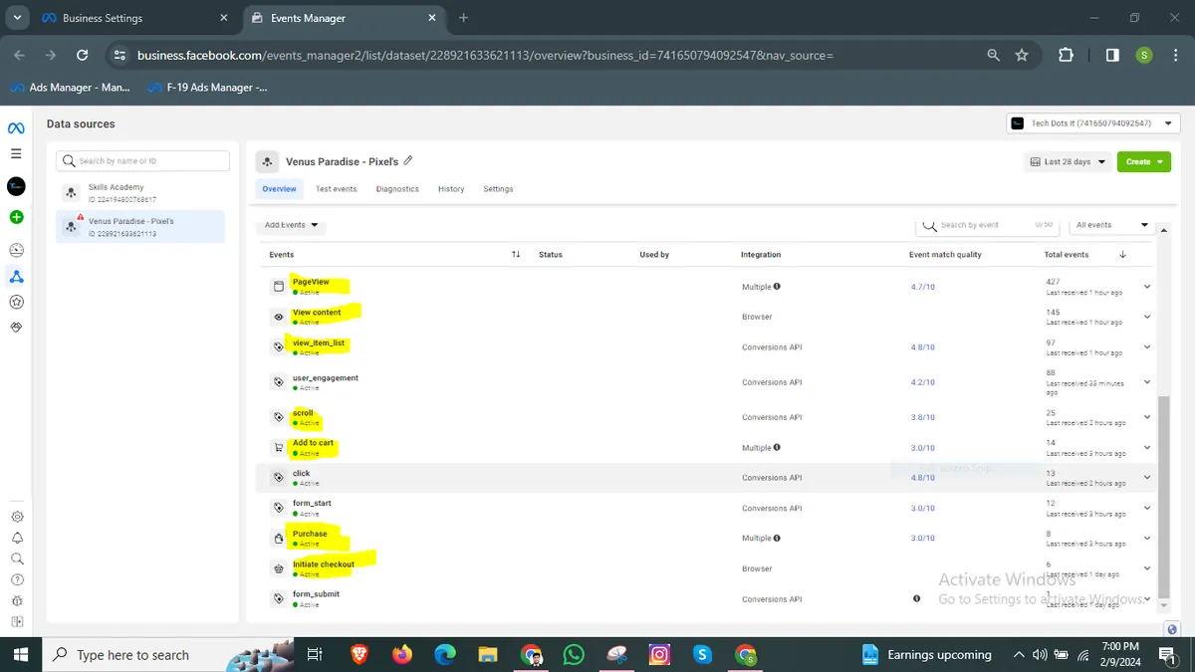1195x672 pixels.
Task: Open Brave browser from the taskbar
Action: [358, 654]
